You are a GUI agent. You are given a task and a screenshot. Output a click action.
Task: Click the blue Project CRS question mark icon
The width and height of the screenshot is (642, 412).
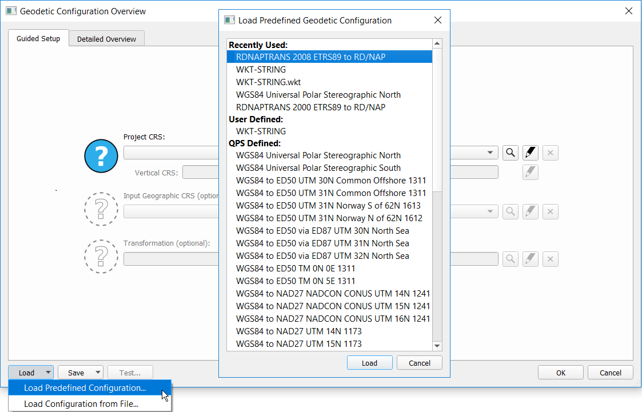(x=101, y=155)
